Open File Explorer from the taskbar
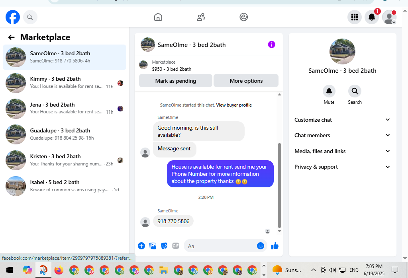Screen dimensions: 408x278 click(x=163, y=270)
